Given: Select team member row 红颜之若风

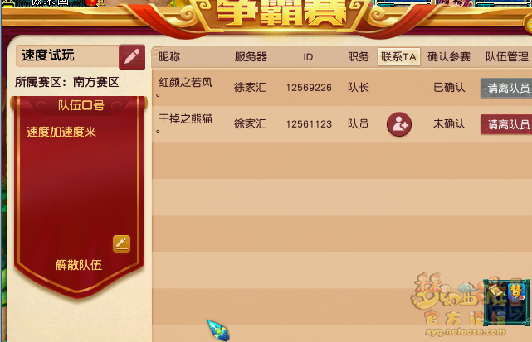Looking at the screenshot, I should coord(342,88).
